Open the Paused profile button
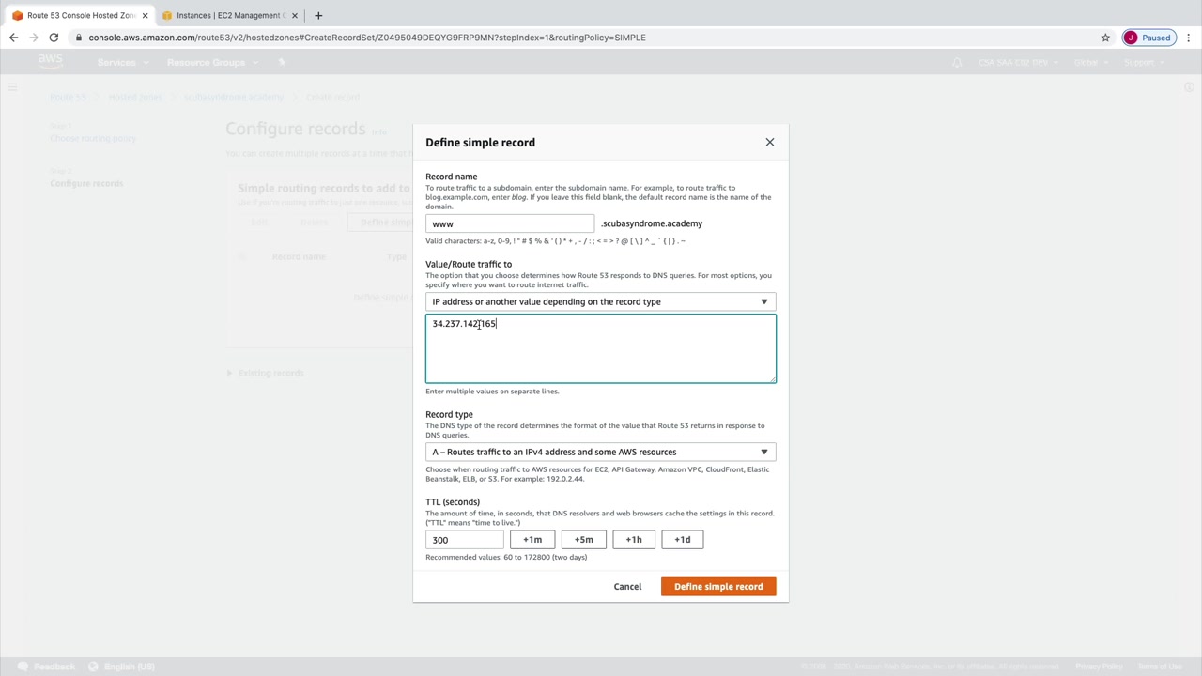This screenshot has width=1202, height=676. tap(1148, 38)
